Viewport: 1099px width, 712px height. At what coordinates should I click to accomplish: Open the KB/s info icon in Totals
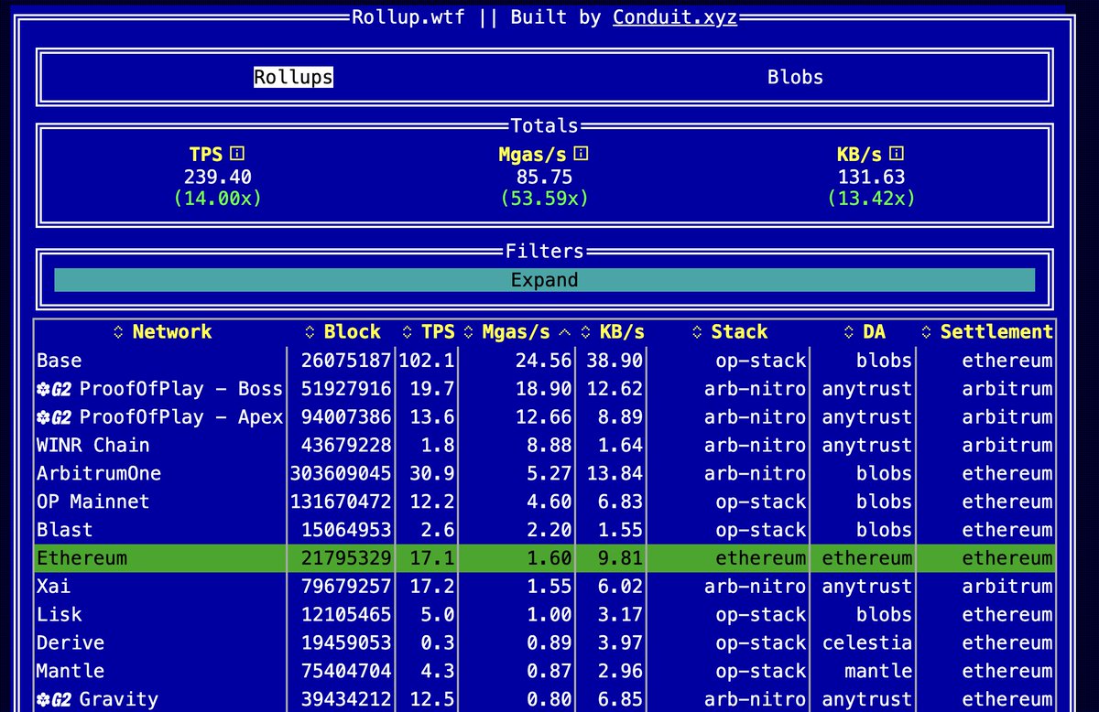click(897, 155)
